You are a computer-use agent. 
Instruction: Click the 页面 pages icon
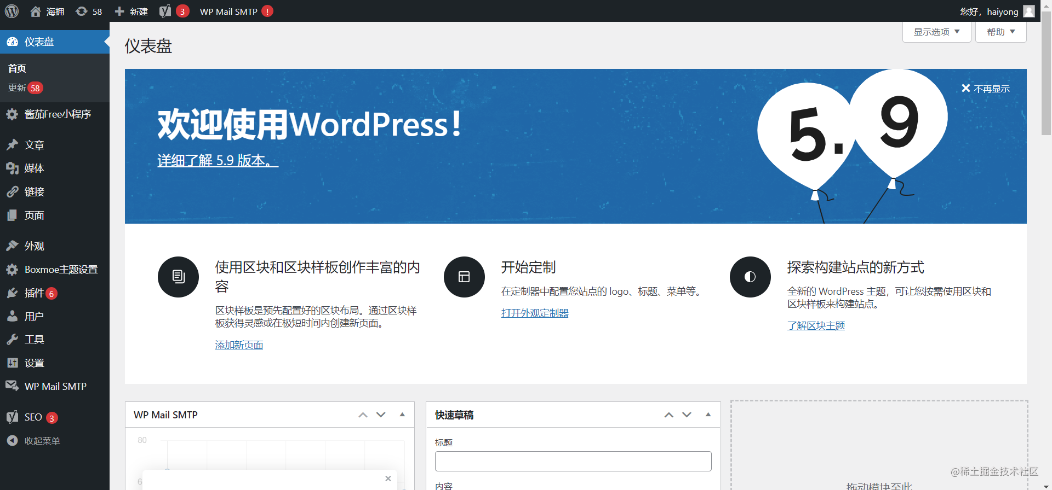pos(12,215)
